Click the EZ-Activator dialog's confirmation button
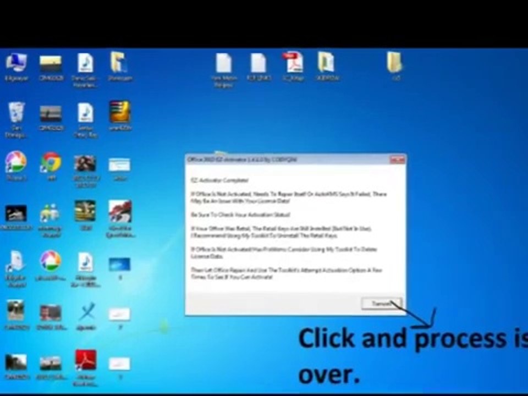The width and height of the screenshot is (528, 396). [x=382, y=304]
